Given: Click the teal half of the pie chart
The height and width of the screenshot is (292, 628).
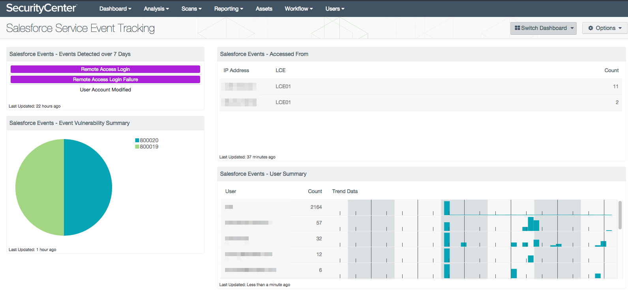Looking at the screenshot, I should (88, 187).
